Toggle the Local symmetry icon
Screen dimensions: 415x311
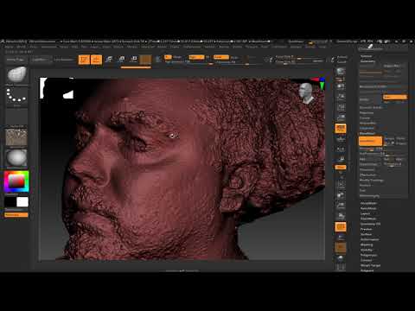(341, 149)
